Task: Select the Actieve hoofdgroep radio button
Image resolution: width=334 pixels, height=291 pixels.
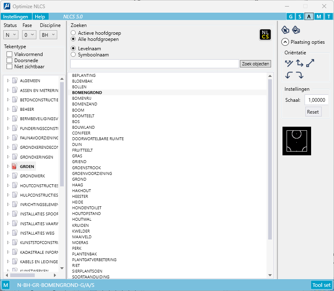Action: pyautogui.click(x=73, y=33)
